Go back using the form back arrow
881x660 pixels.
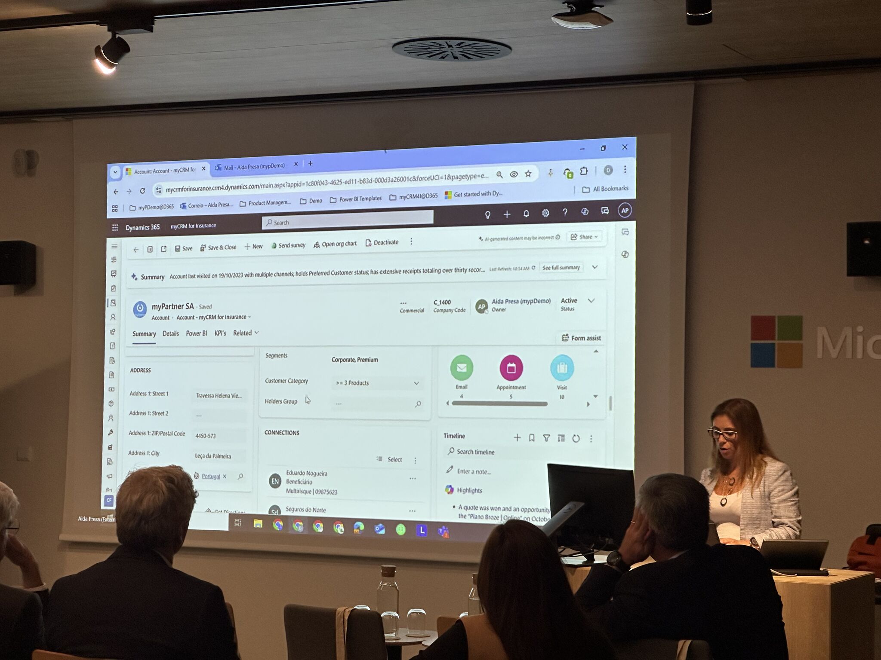tap(136, 250)
